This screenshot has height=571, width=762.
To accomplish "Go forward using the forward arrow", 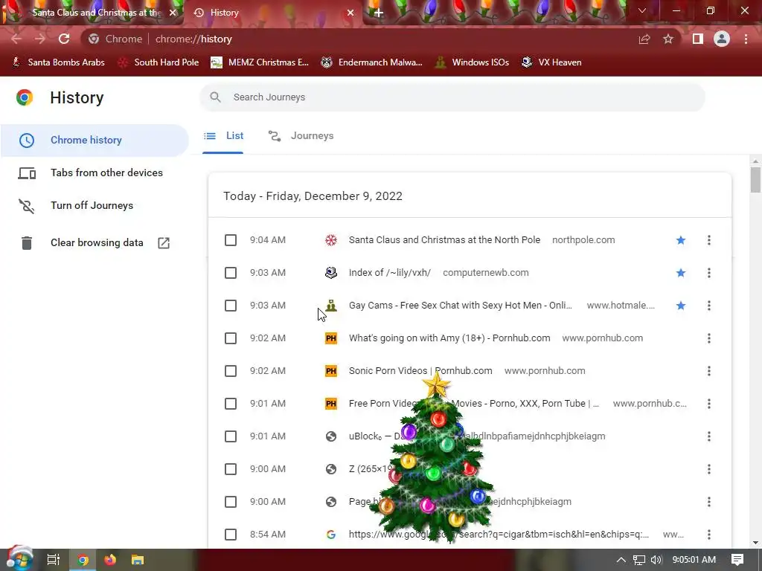I will pyautogui.click(x=40, y=39).
